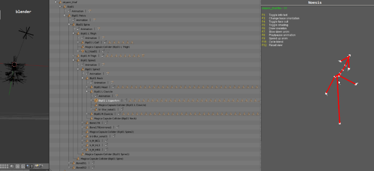Click the render preview icon in viewport header
The image size is (374, 171).
tap(37, 166)
